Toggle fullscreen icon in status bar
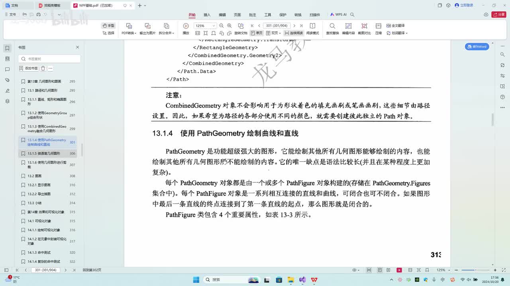Image resolution: width=510 pixels, height=286 pixels. point(505,270)
